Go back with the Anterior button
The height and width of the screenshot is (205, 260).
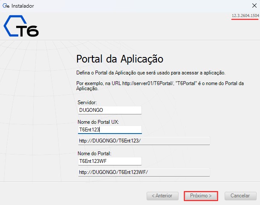pos(162,196)
